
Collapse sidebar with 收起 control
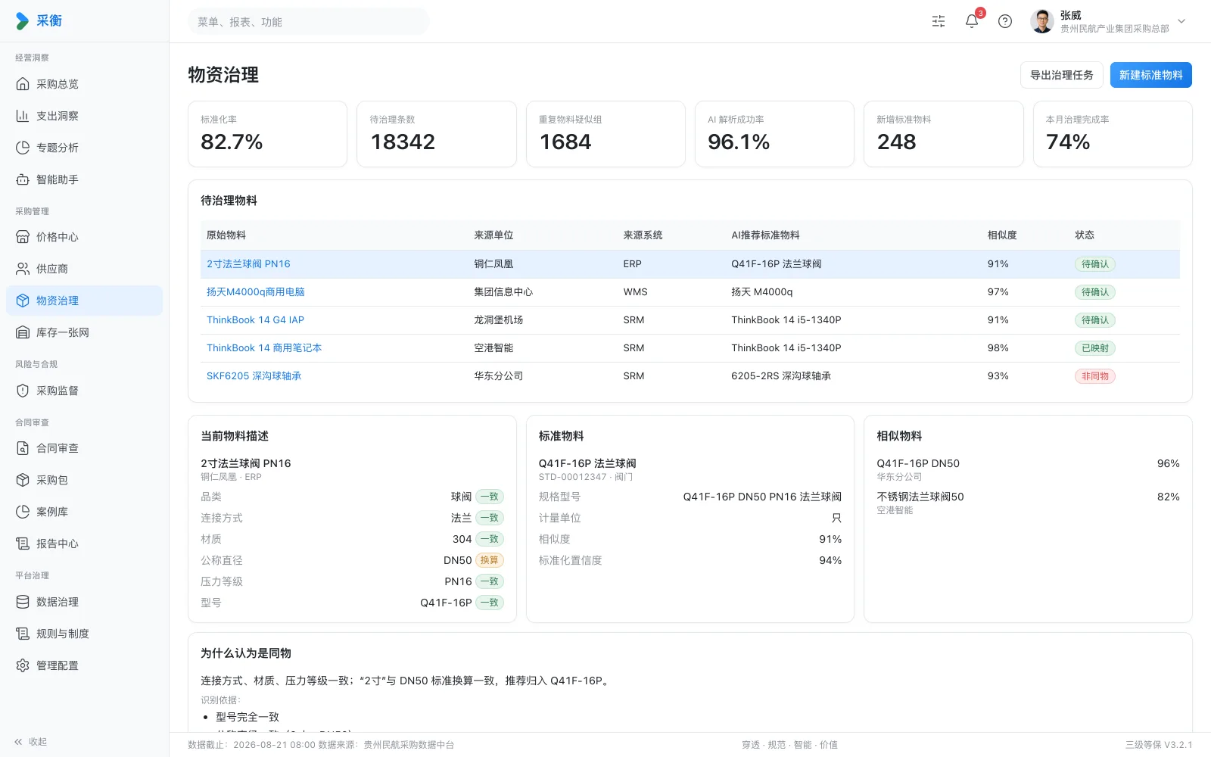[30, 742]
